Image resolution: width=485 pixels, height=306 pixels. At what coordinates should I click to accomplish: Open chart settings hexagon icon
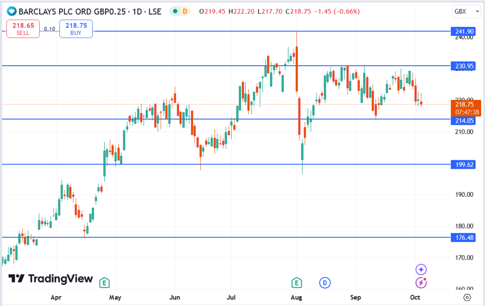[x=467, y=297]
